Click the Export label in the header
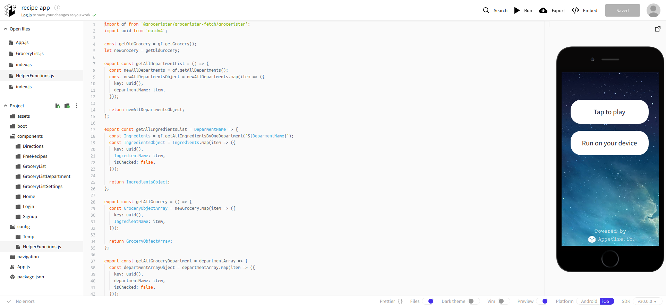The height and width of the screenshot is (306, 666). (x=558, y=11)
